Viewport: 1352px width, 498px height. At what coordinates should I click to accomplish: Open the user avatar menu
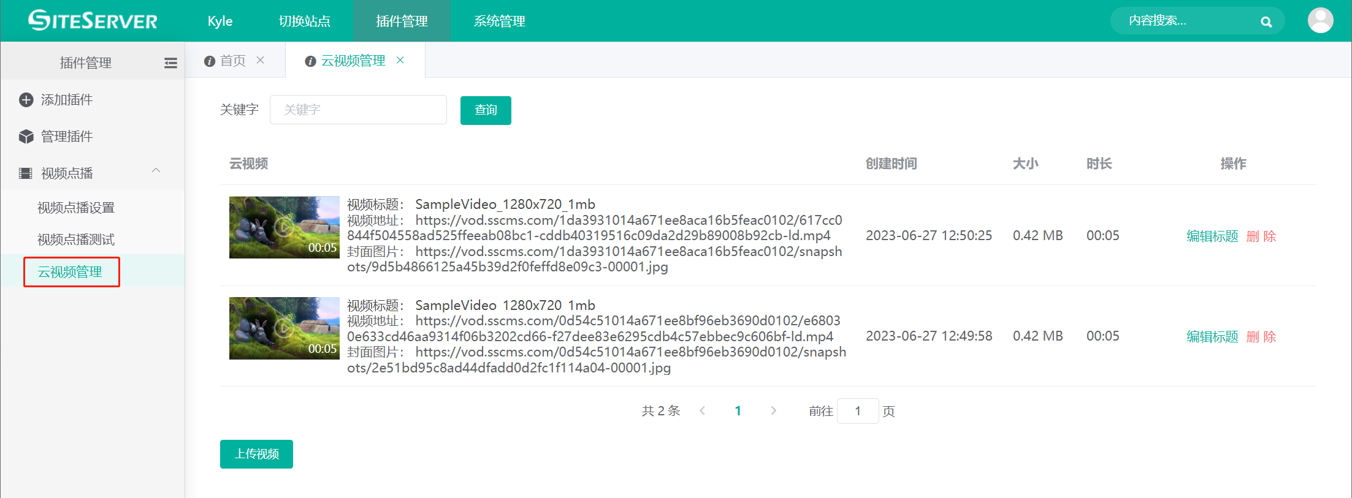(x=1320, y=21)
